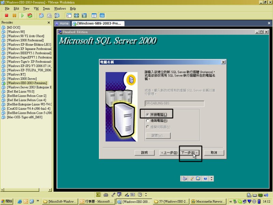
Task: Open the 開始 Start button
Action: tap(6, 201)
